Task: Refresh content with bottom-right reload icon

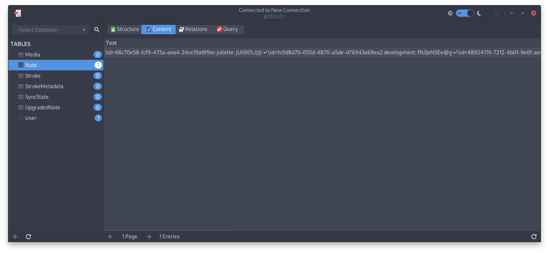Action: coord(534,237)
